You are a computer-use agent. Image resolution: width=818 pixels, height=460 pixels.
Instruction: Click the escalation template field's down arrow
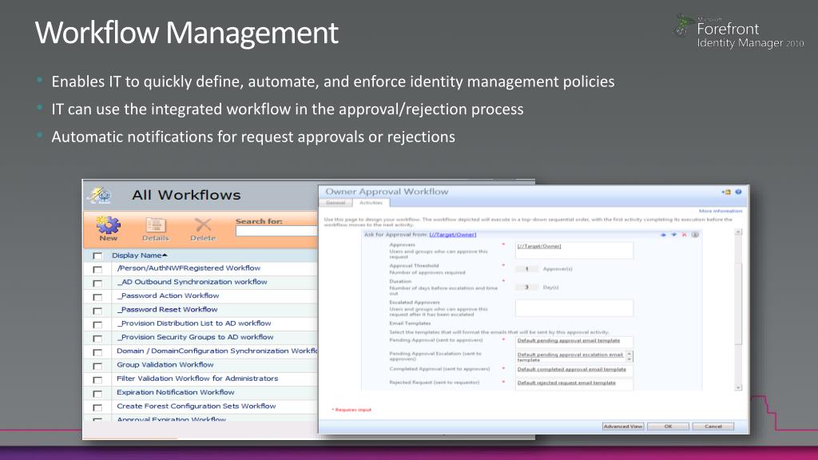click(629, 360)
